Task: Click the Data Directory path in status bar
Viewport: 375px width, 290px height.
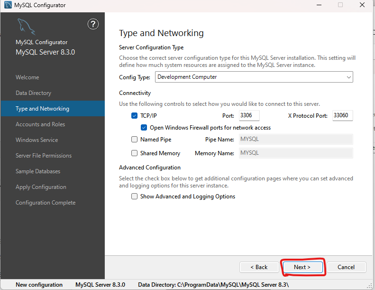Action: [x=213, y=285]
